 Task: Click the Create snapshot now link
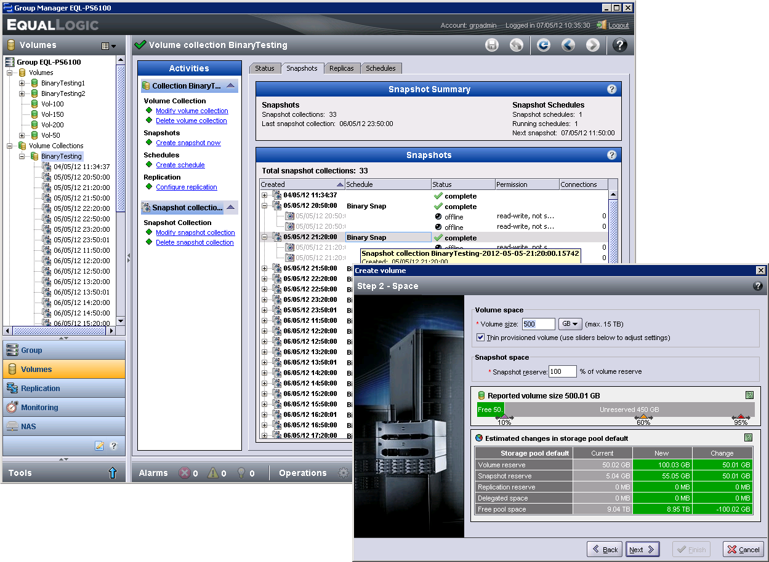pos(188,143)
